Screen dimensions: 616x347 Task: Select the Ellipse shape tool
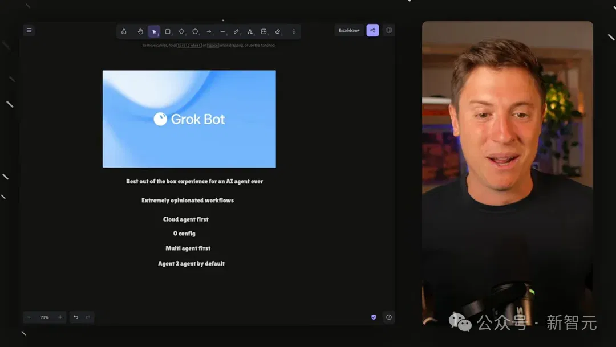(195, 31)
